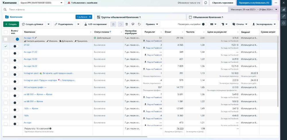287x140 pixels.
Task: Click the green Создать button
Action: [x=11, y=24]
